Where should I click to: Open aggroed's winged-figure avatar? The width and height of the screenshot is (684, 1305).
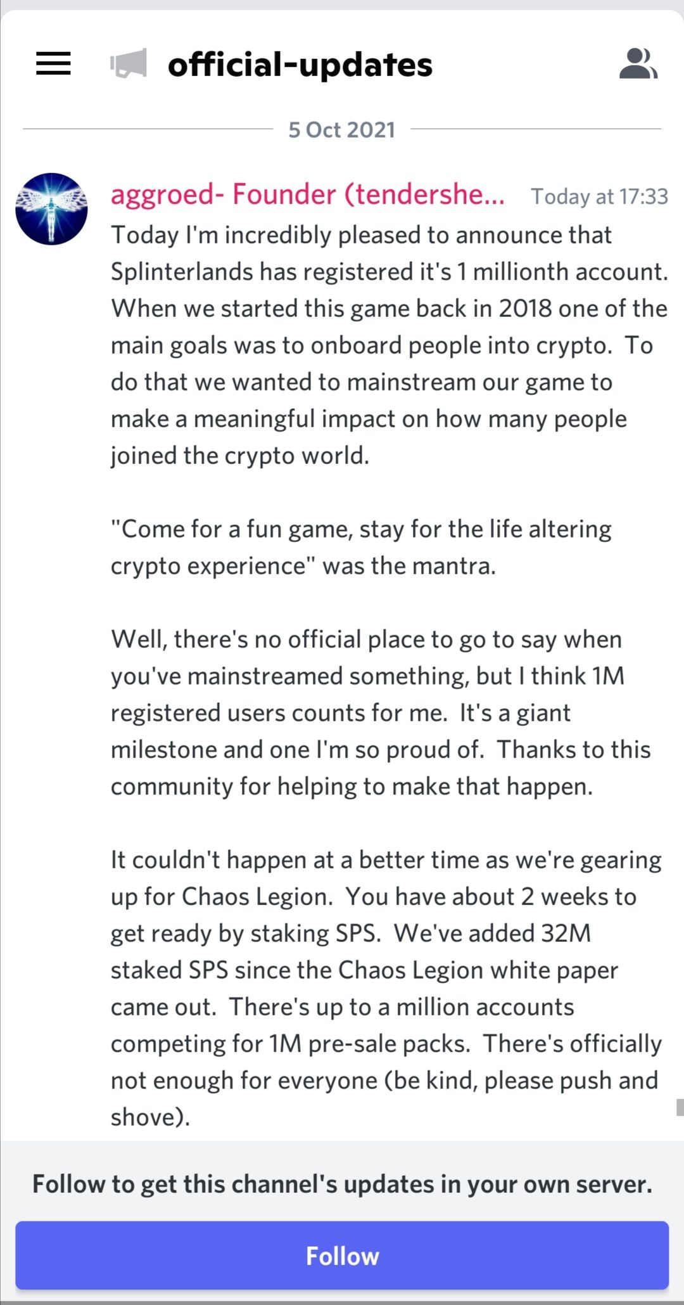(51, 209)
